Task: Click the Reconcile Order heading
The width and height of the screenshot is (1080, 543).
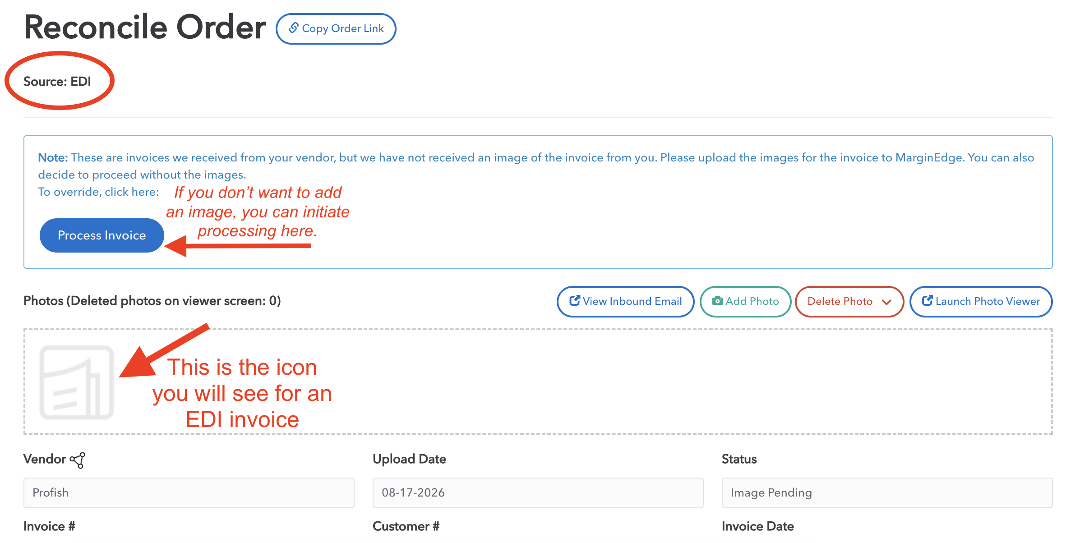Action: [145, 27]
